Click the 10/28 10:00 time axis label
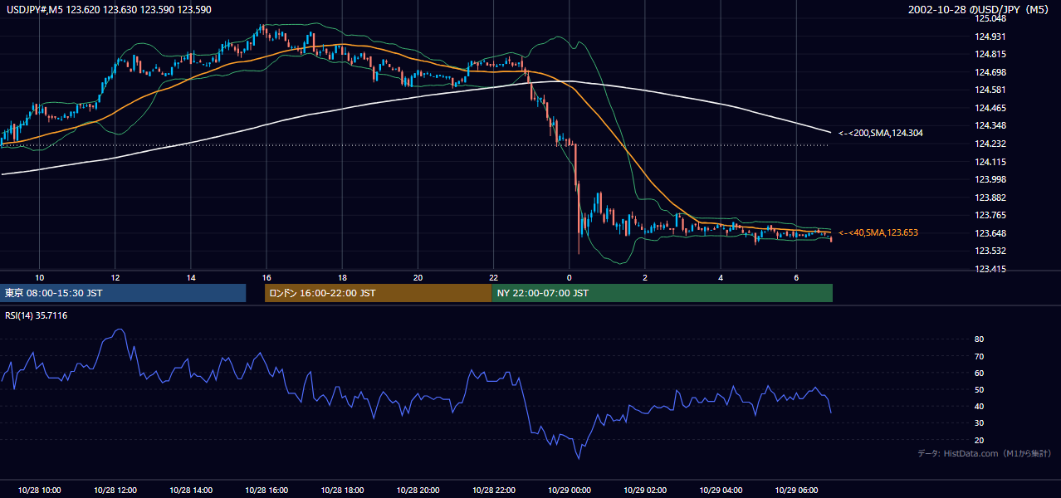Viewport: 1061px width, 498px height. 39,490
